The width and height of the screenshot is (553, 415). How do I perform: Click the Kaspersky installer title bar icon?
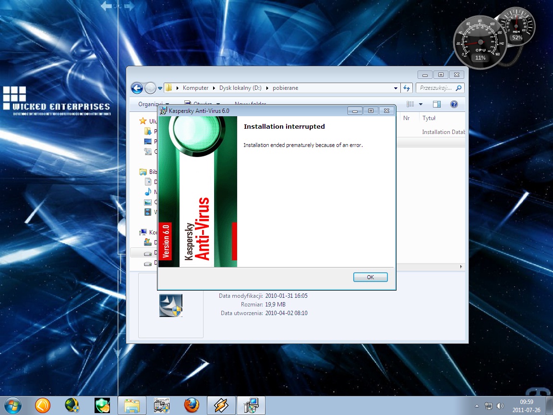(x=163, y=111)
